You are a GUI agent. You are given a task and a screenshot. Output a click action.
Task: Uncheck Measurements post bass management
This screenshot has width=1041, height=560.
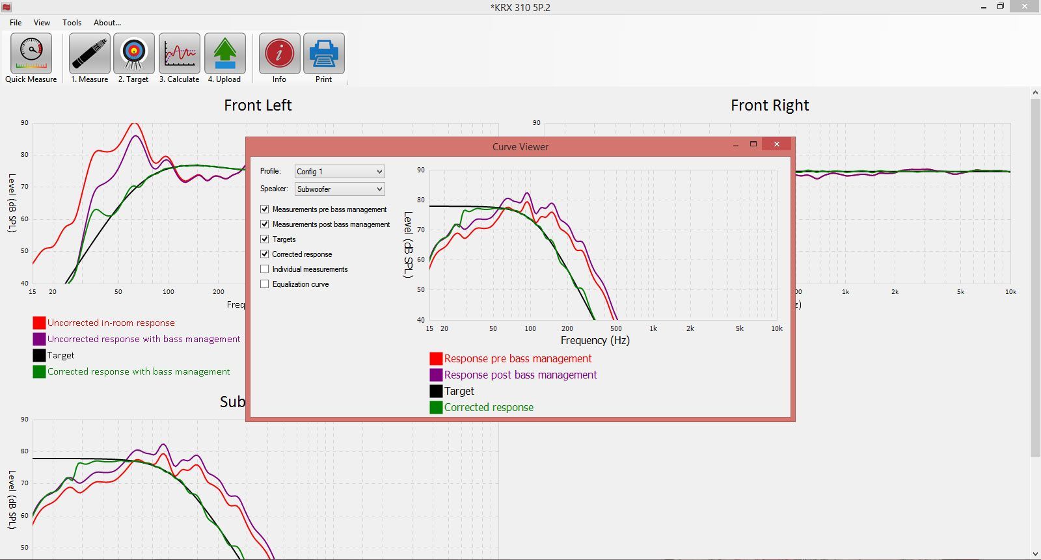tap(265, 224)
